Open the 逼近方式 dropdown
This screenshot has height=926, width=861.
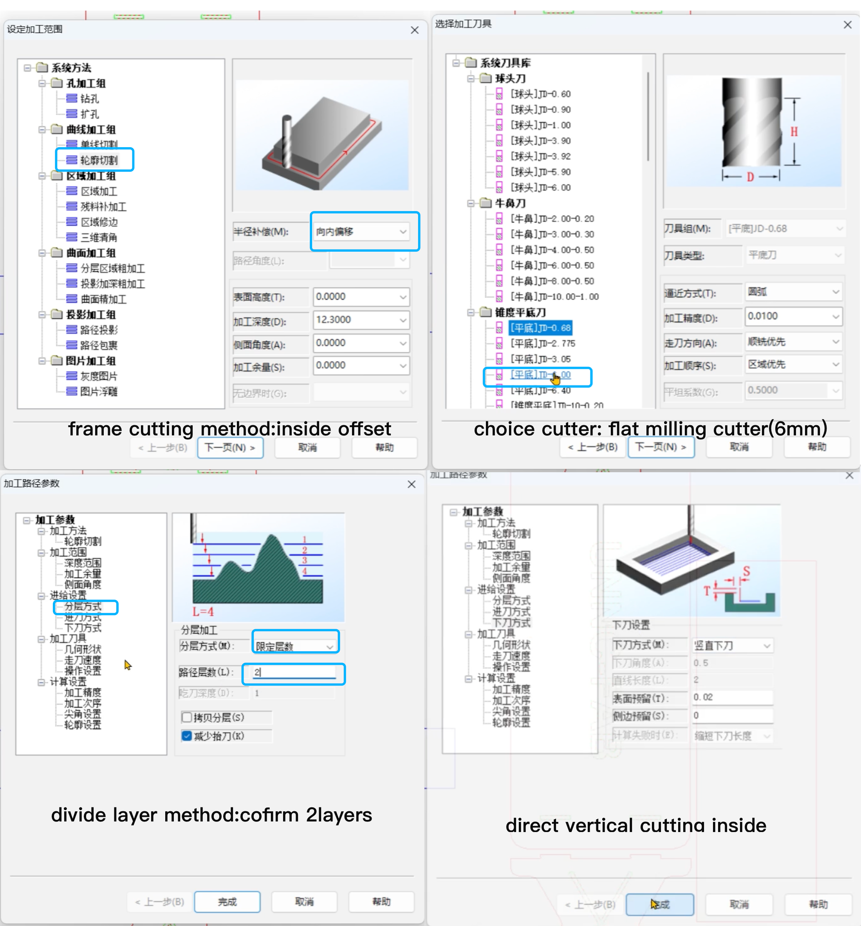(793, 292)
